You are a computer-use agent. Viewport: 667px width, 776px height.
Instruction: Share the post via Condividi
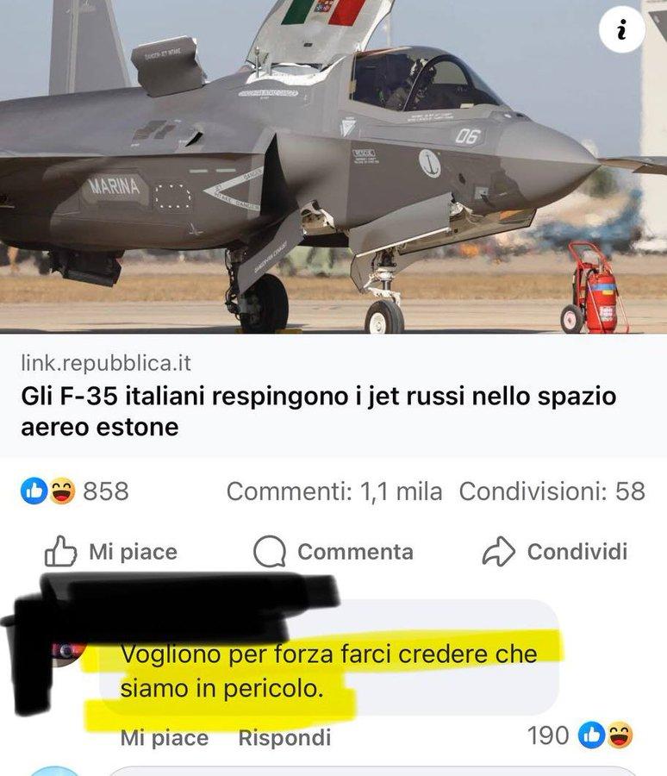pos(555,551)
